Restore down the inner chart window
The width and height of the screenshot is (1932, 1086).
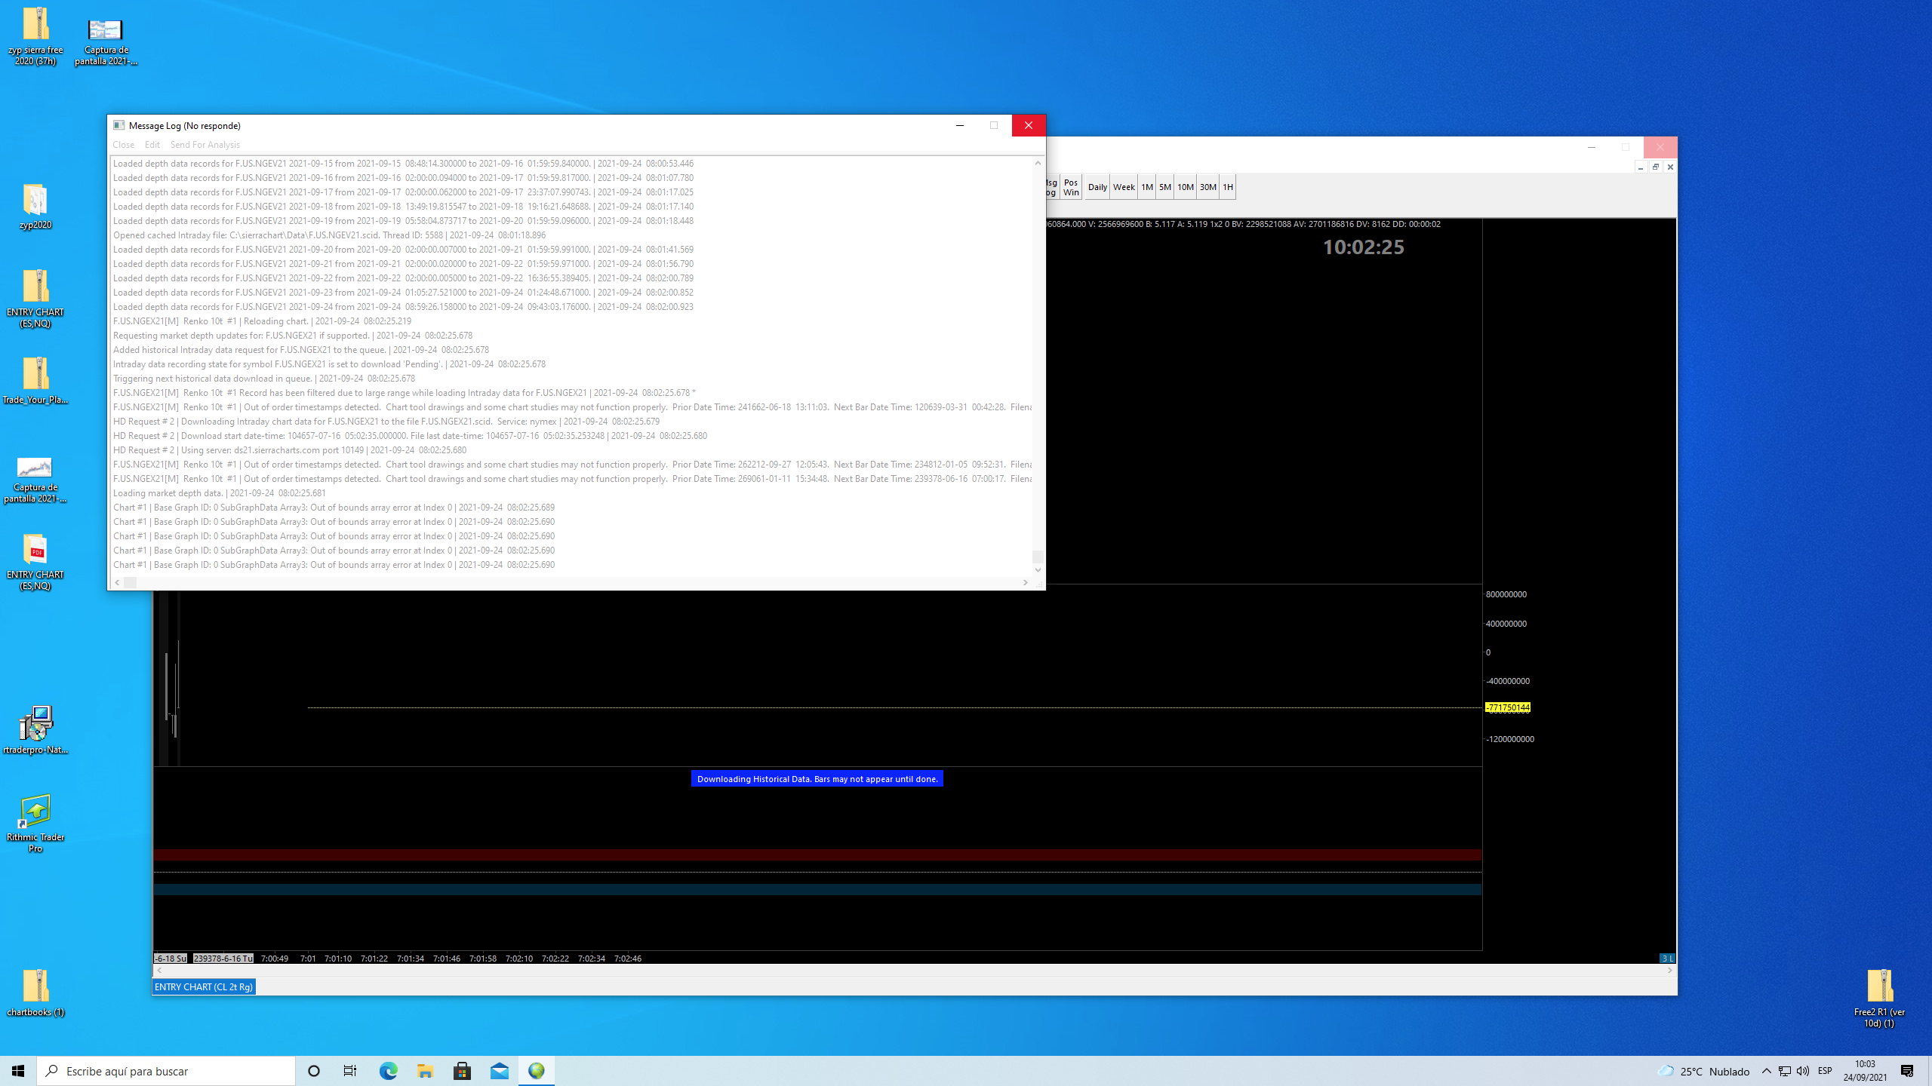tap(1656, 167)
